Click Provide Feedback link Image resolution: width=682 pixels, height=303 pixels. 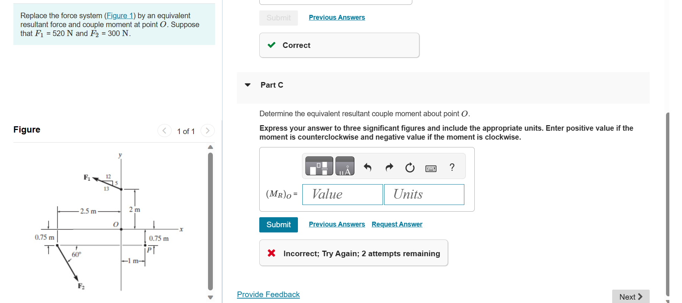coord(268,294)
